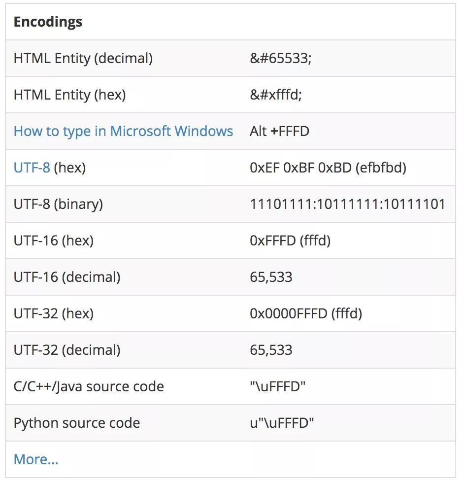Open the 'More...' link

(36, 459)
